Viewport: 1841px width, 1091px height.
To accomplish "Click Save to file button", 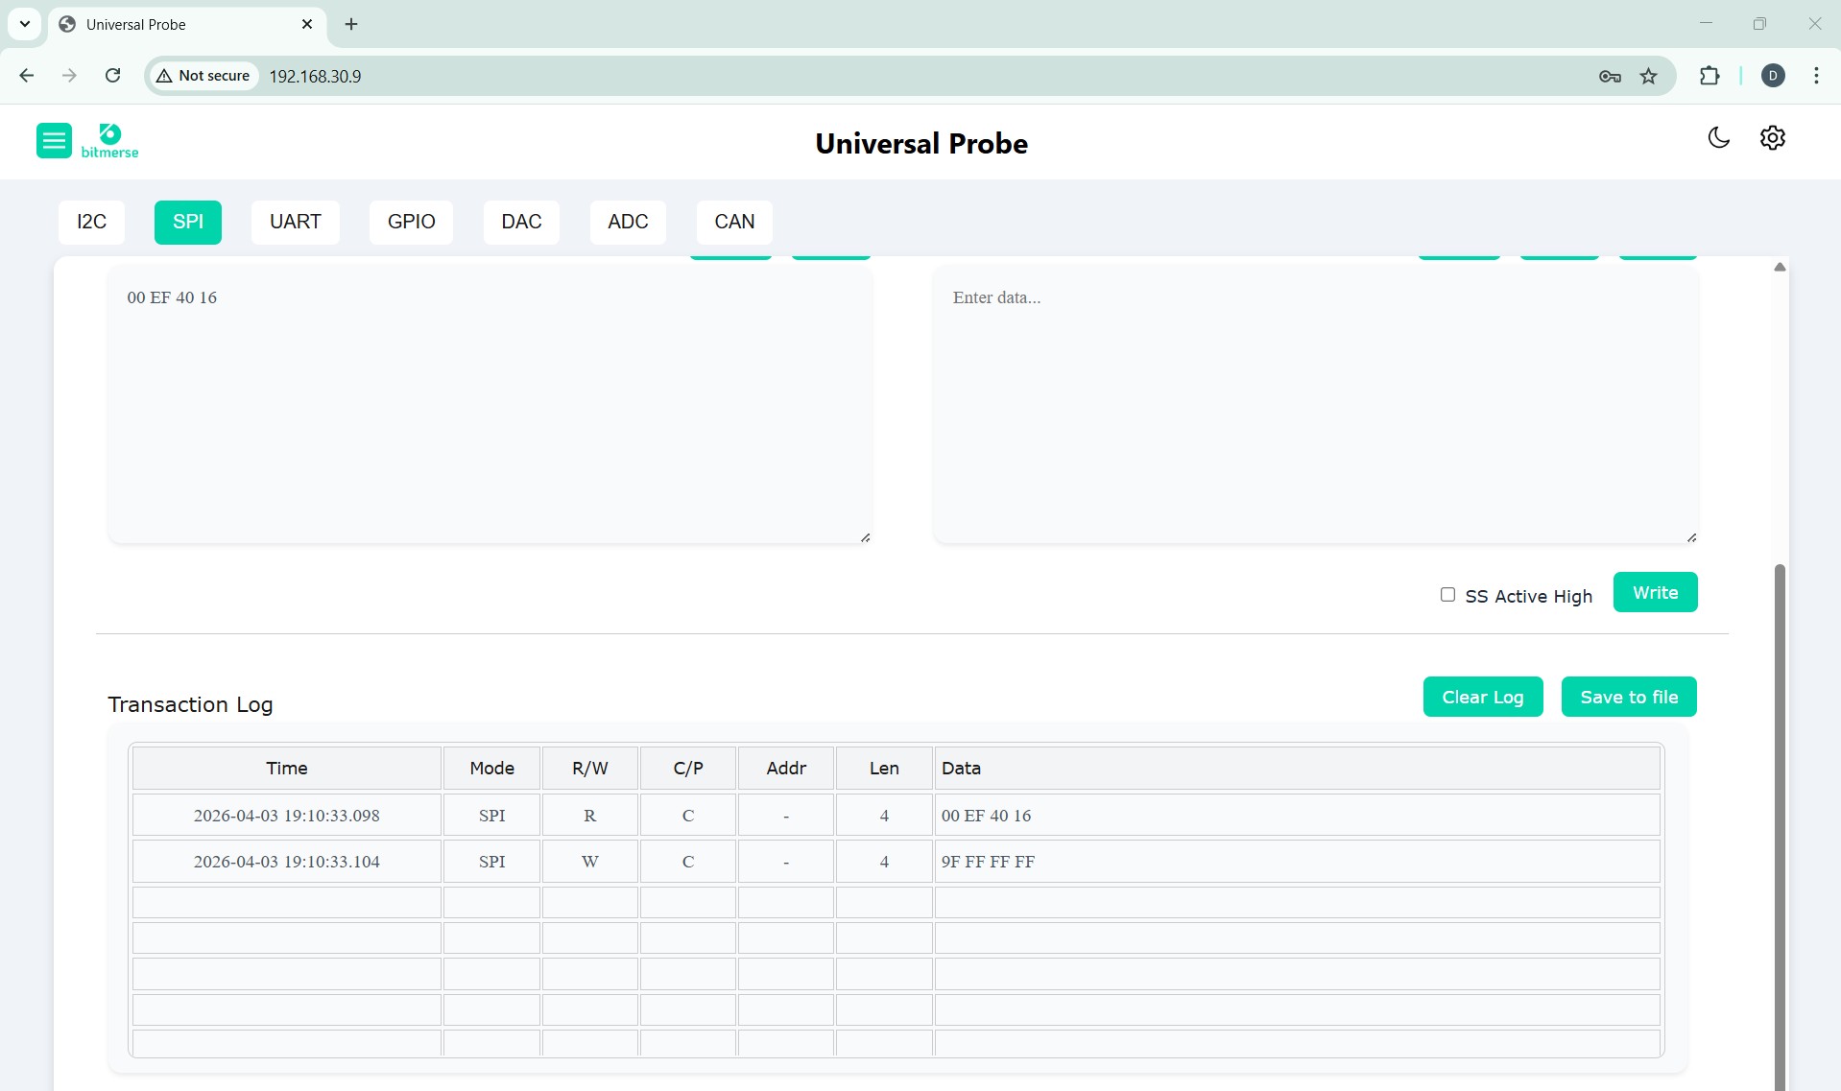I will tap(1628, 697).
